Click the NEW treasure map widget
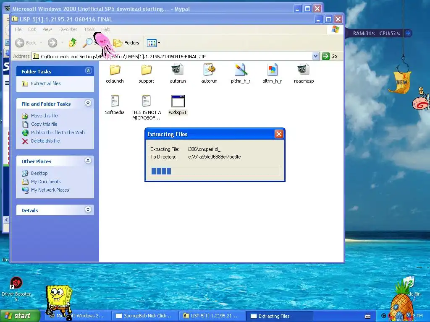The image size is (430, 322). click(x=401, y=82)
